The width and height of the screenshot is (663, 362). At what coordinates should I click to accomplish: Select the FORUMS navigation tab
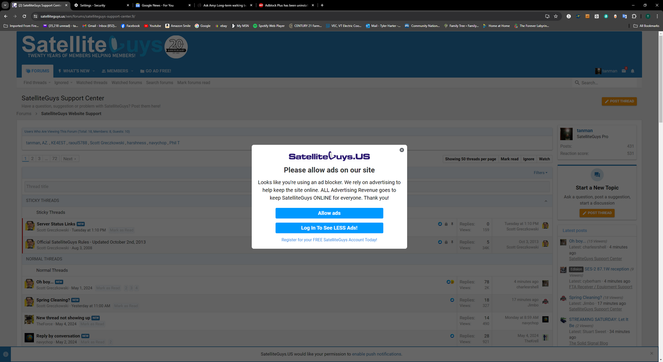click(x=37, y=71)
